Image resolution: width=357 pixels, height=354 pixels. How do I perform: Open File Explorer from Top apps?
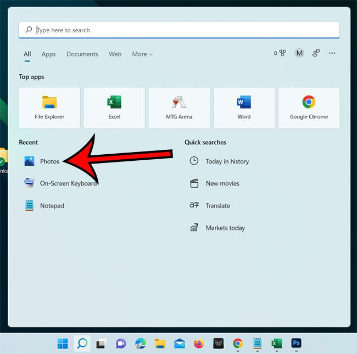coord(49,108)
